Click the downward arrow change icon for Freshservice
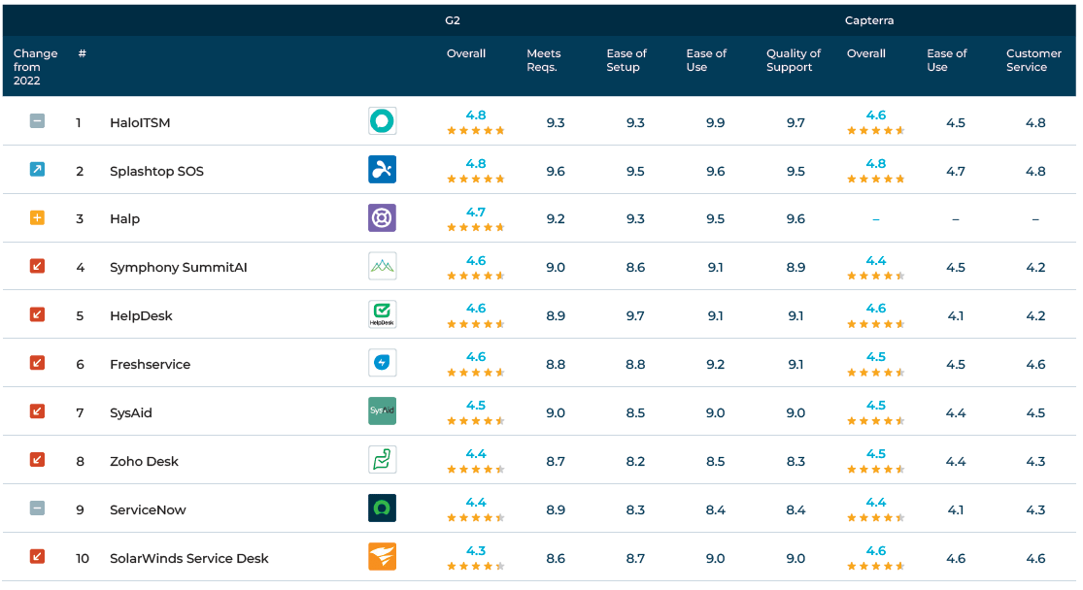This screenshot has width=1083, height=590. [37, 363]
